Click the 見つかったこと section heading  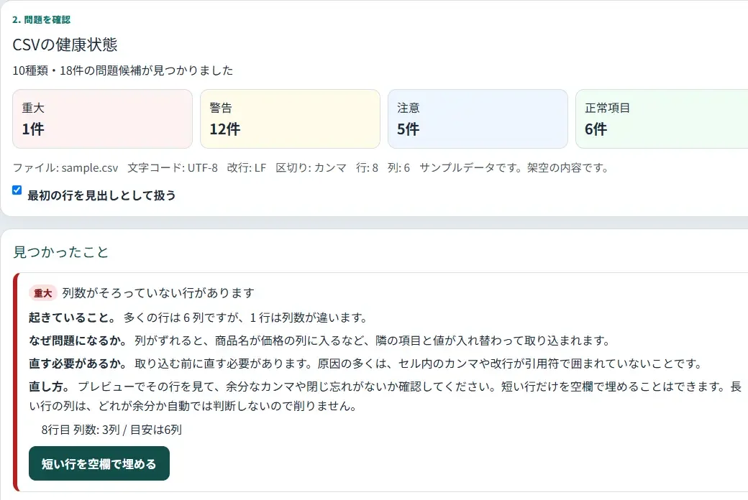tap(60, 251)
